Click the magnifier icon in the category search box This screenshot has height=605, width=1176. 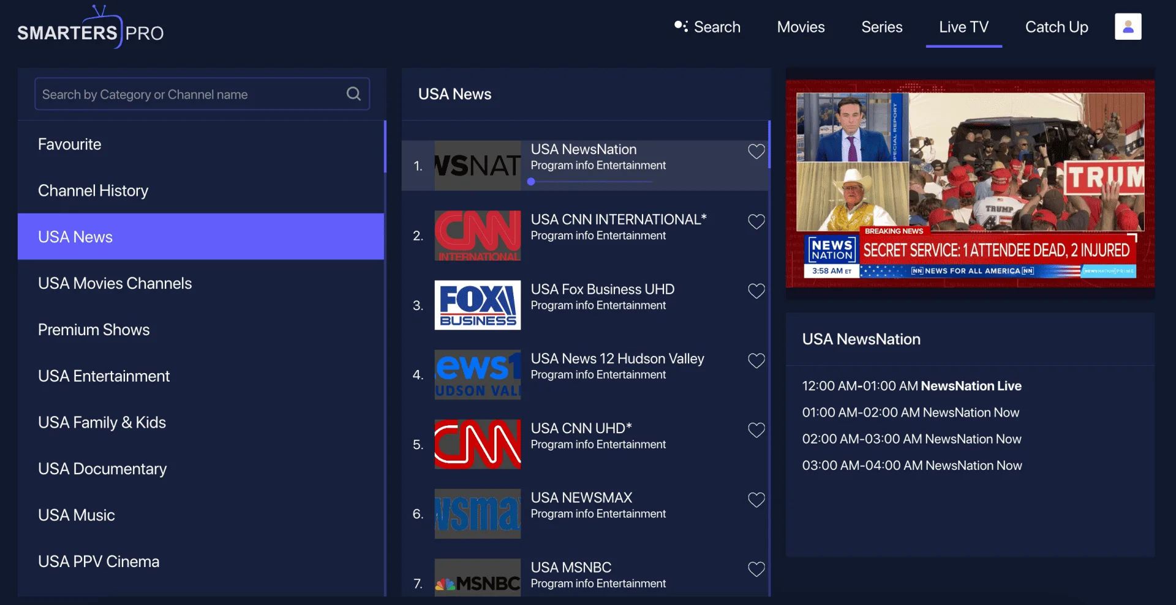353,94
